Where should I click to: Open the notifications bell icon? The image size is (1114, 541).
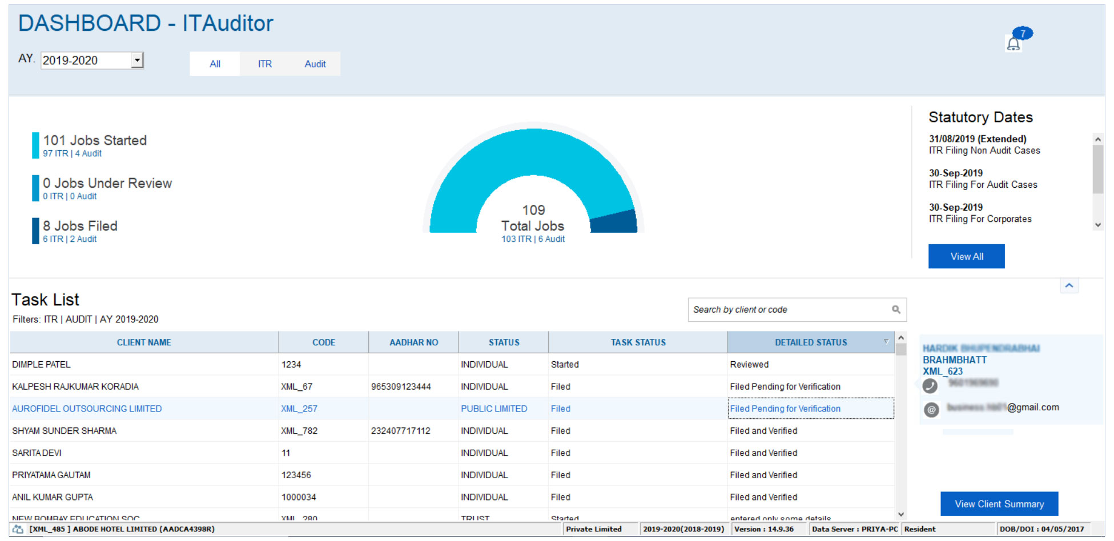[x=1014, y=44]
